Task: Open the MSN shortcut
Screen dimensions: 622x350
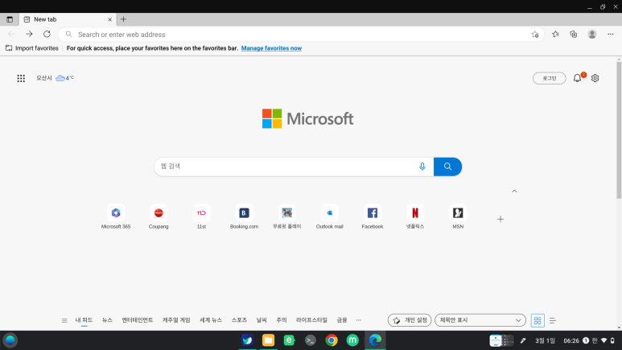Action: pos(458,216)
